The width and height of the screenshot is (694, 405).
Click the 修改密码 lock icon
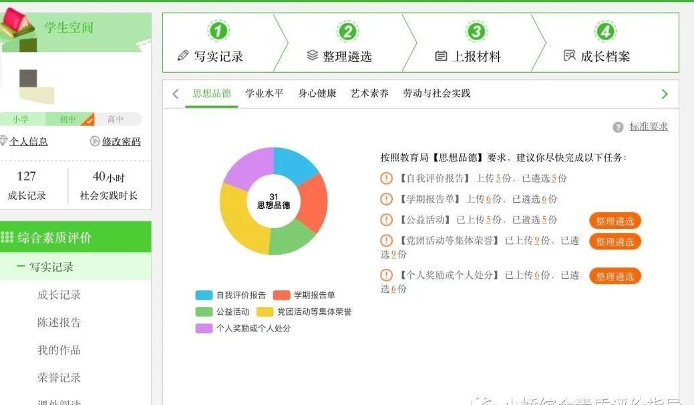pyautogui.click(x=96, y=141)
